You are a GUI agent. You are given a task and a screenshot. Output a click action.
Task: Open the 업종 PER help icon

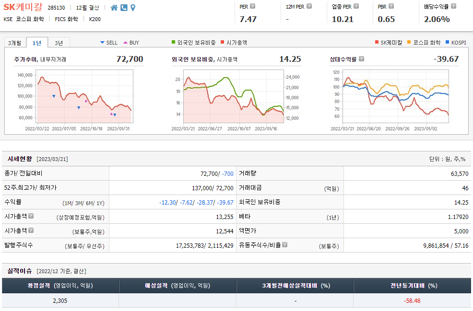pyautogui.click(x=356, y=6)
